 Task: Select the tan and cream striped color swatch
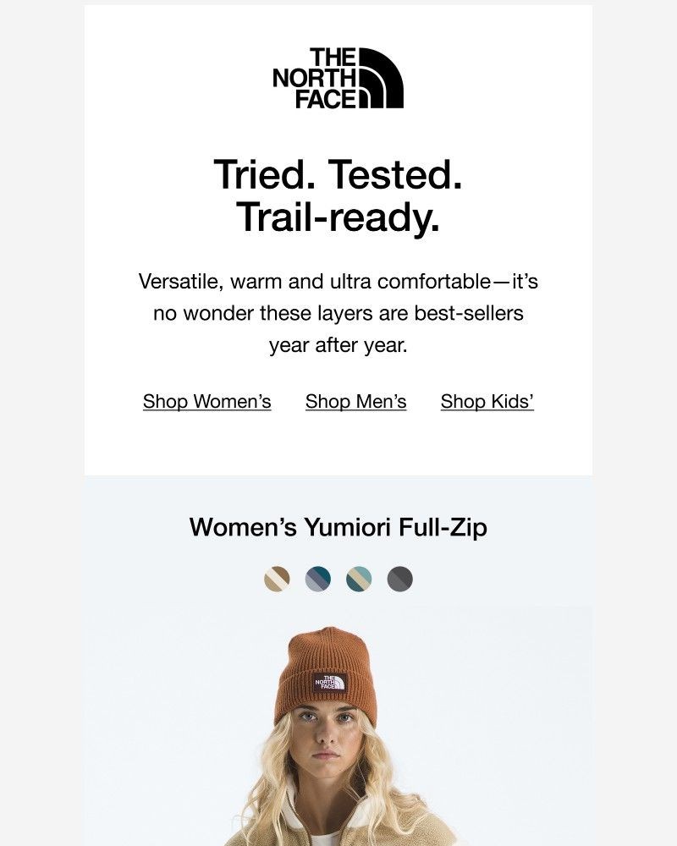click(x=277, y=579)
